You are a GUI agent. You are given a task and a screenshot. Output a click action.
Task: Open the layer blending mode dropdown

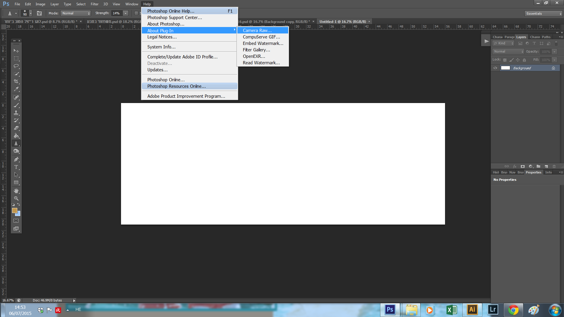(x=508, y=51)
